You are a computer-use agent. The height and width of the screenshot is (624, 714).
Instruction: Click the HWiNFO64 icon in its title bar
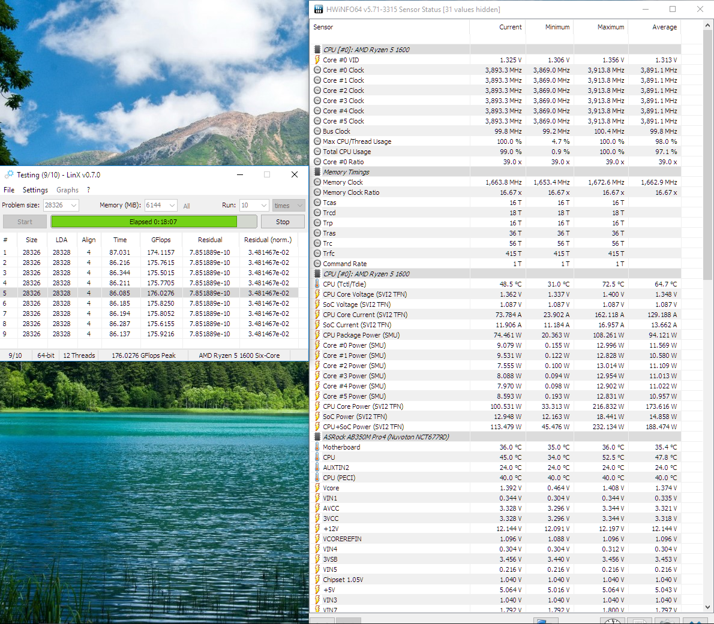point(317,9)
